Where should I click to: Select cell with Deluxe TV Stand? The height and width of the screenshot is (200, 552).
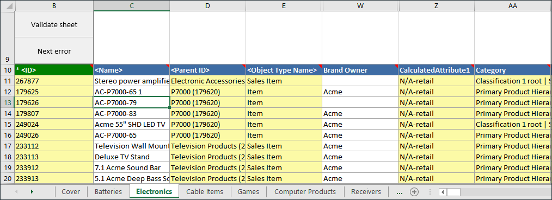click(131, 157)
